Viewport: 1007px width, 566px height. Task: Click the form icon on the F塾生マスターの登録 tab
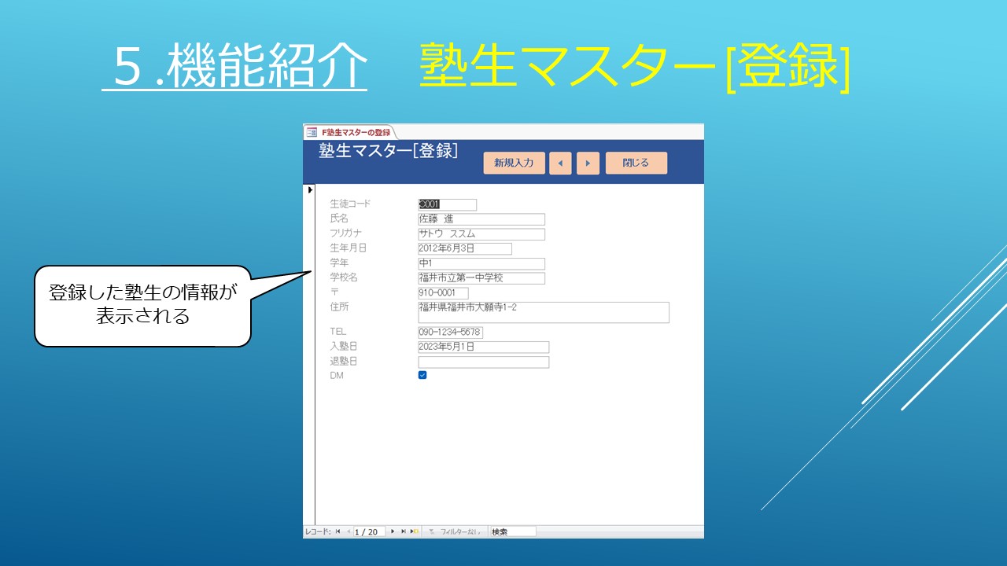tap(312, 132)
